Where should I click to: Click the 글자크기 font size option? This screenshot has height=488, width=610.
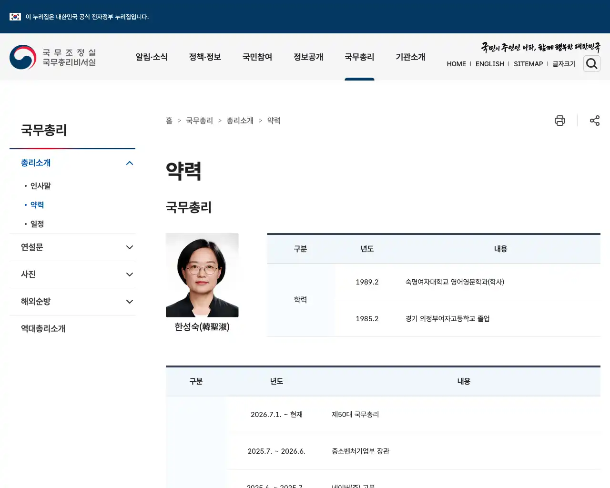click(564, 64)
